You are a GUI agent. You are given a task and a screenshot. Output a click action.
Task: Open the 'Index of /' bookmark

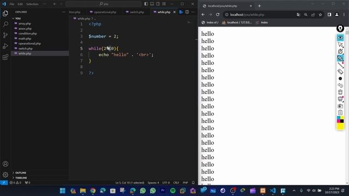click(210, 22)
